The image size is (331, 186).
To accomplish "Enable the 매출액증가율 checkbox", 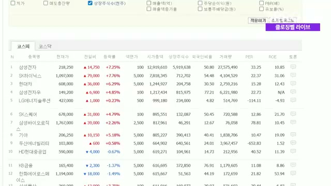I will point(149,9).
